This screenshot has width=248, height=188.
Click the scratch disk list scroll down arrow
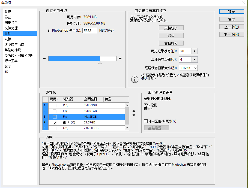127,128
